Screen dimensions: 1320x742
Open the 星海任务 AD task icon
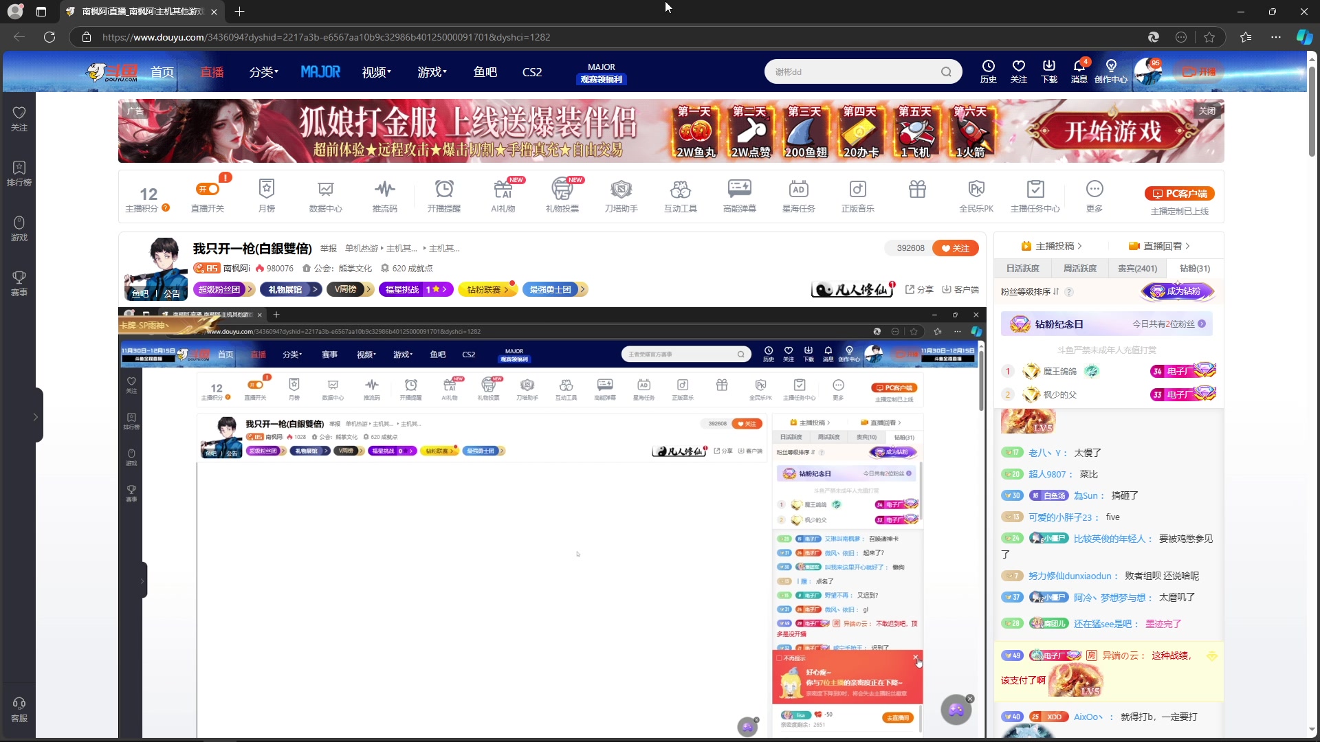pyautogui.click(x=799, y=195)
